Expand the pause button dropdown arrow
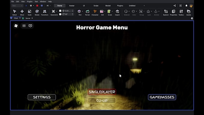The image size is (204, 115). pyautogui.click(x=33, y=6)
